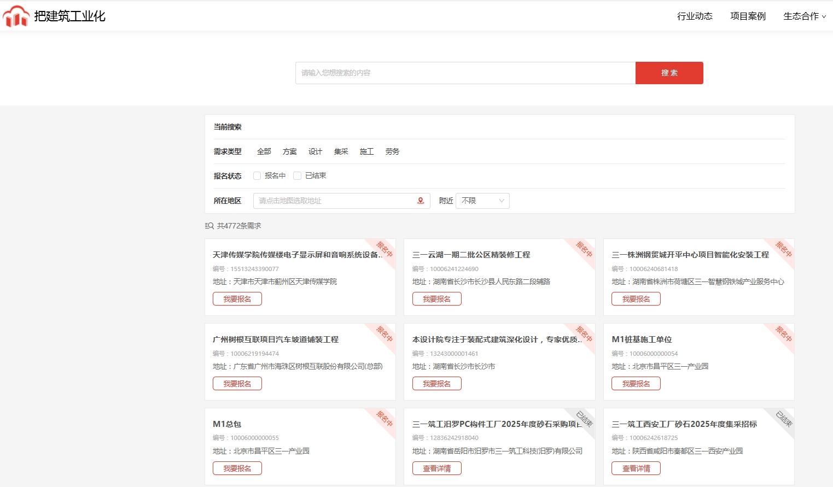
Task: Open 三一云湖一期二批公区精装修工程 listing title
Action: 471,255
